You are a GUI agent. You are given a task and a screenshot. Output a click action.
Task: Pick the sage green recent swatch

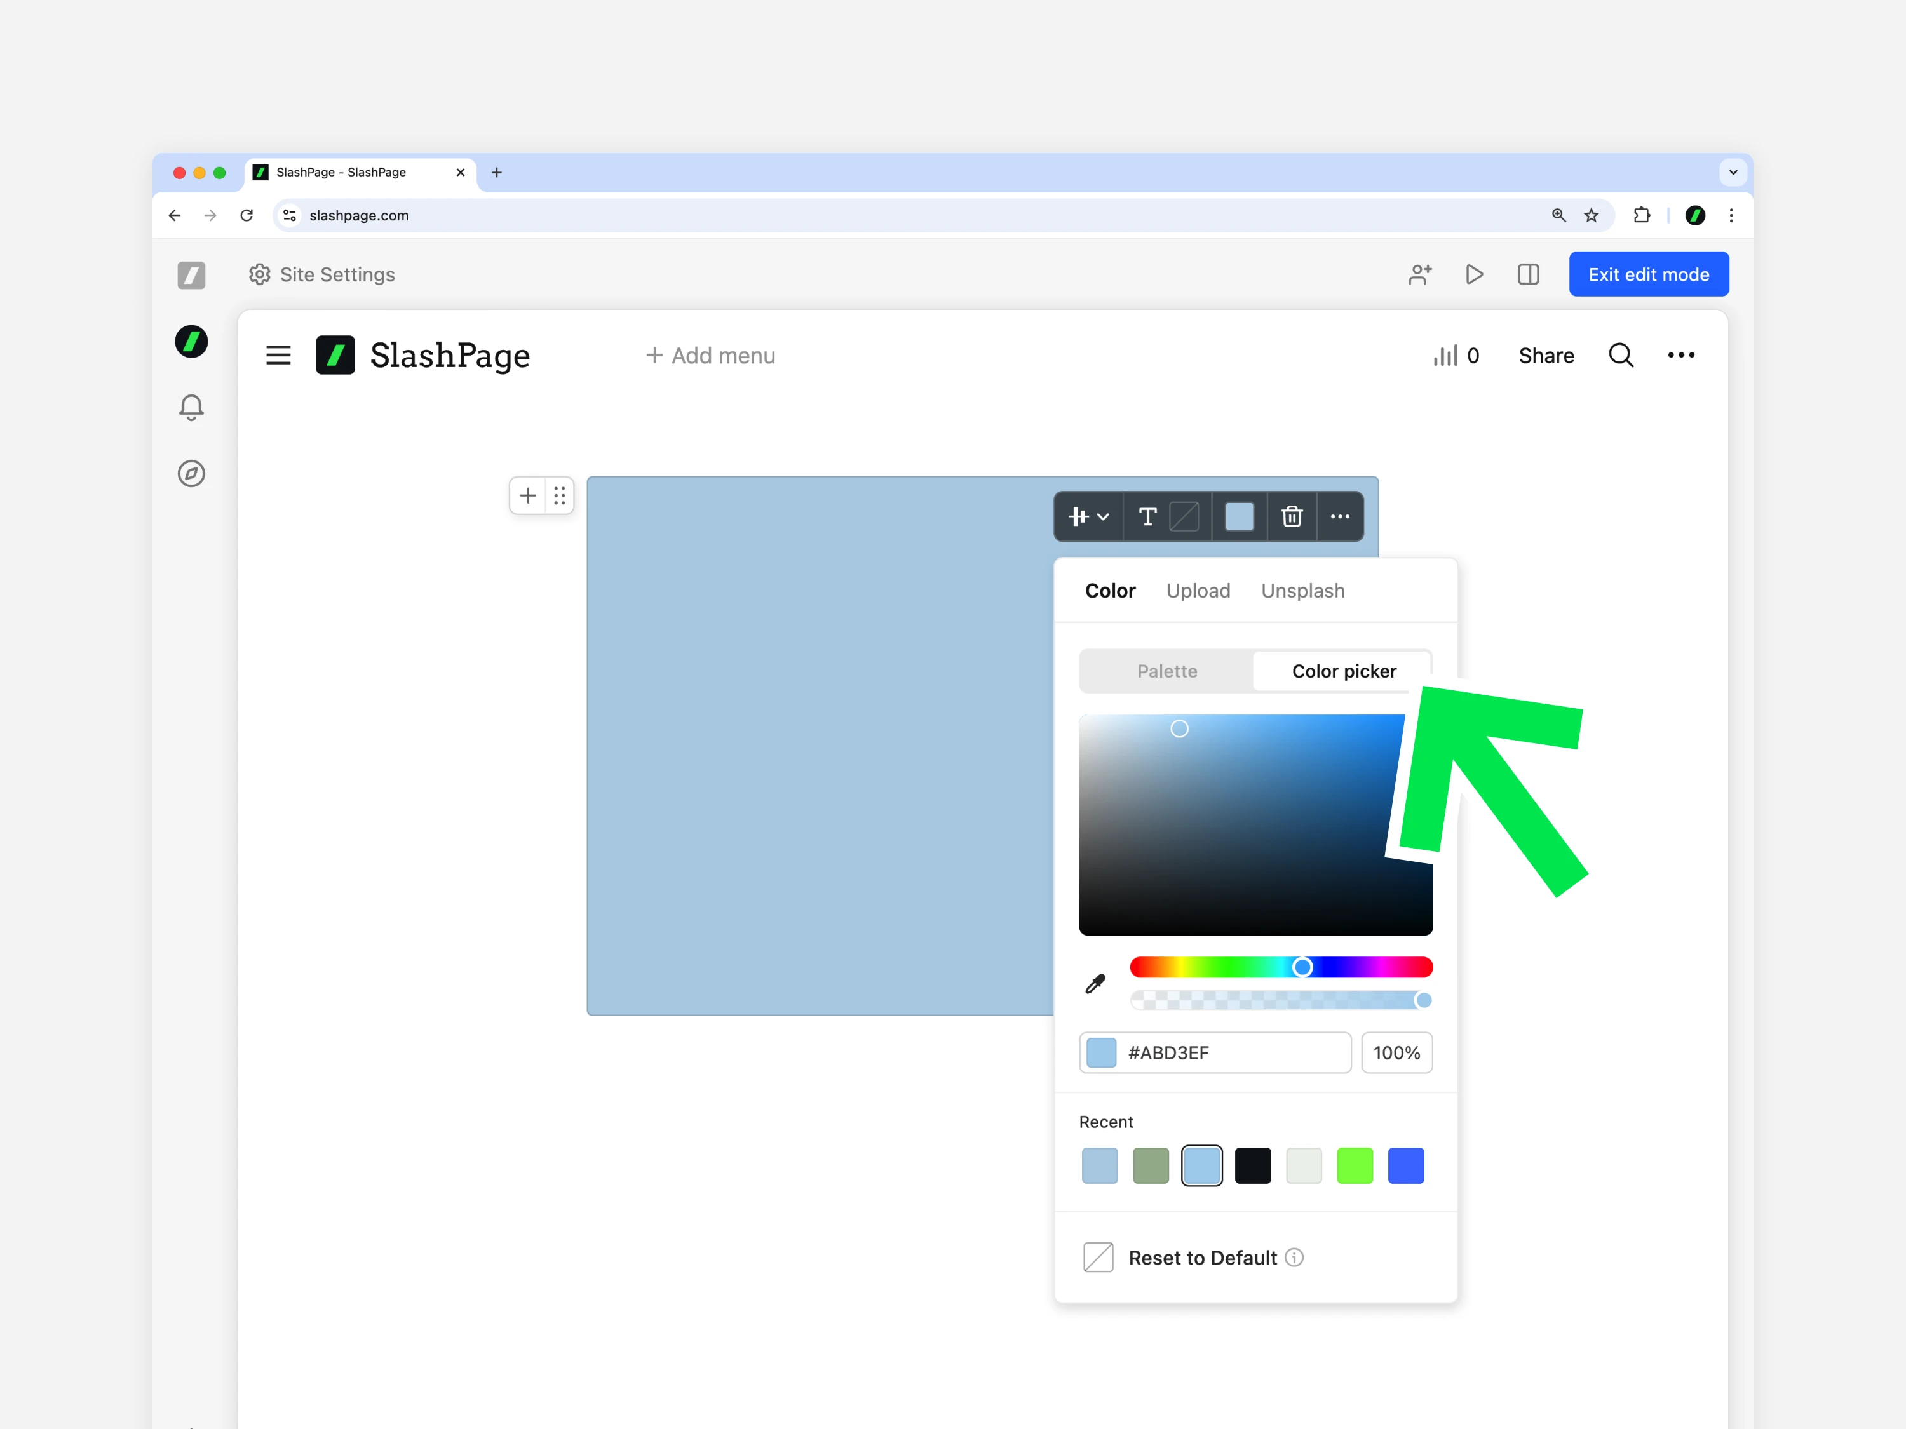(x=1151, y=1165)
